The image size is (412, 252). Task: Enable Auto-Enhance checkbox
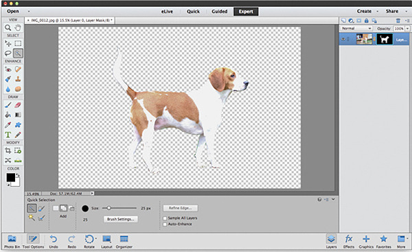point(165,225)
